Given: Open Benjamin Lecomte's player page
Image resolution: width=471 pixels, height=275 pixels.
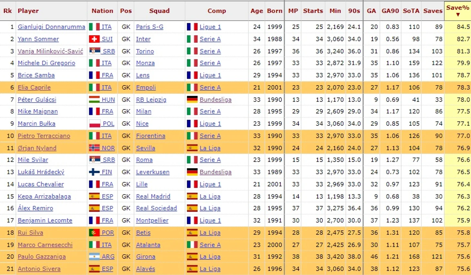Looking at the screenshot, I should tap(45, 221).
